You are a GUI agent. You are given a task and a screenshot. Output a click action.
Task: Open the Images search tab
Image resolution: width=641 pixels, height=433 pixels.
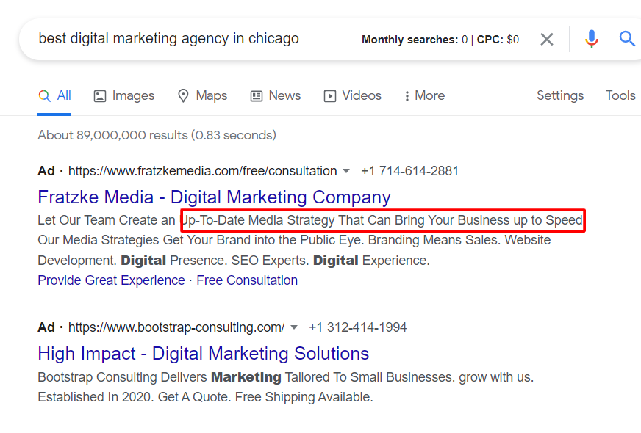click(124, 95)
